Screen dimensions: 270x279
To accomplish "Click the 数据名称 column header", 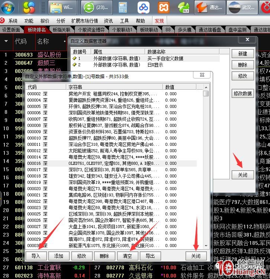I will coord(182,52).
